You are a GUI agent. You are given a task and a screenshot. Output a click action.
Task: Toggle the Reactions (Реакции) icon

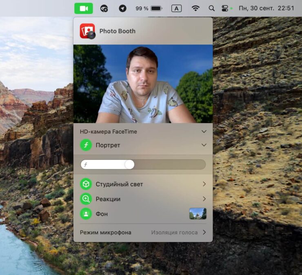coord(86,199)
